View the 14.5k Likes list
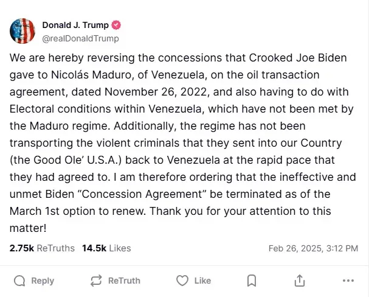This screenshot has width=369, height=297. 106,248
